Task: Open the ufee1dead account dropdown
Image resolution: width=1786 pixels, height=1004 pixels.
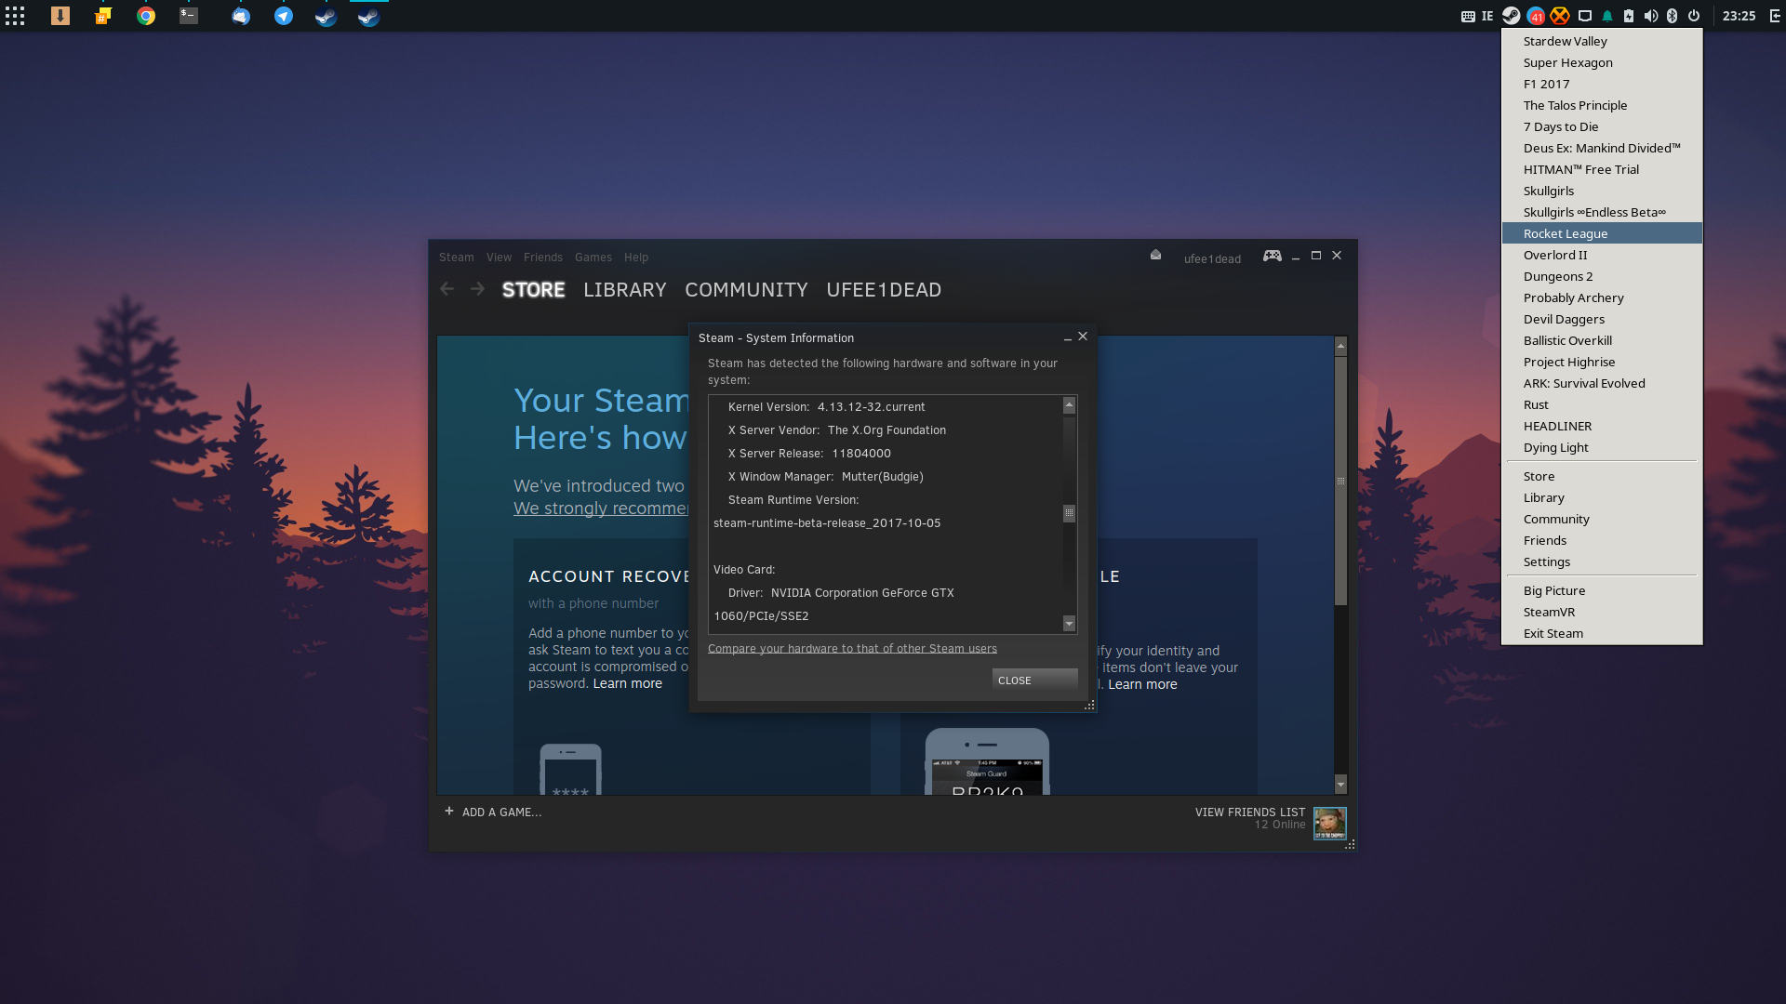Action: (x=1212, y=259)
